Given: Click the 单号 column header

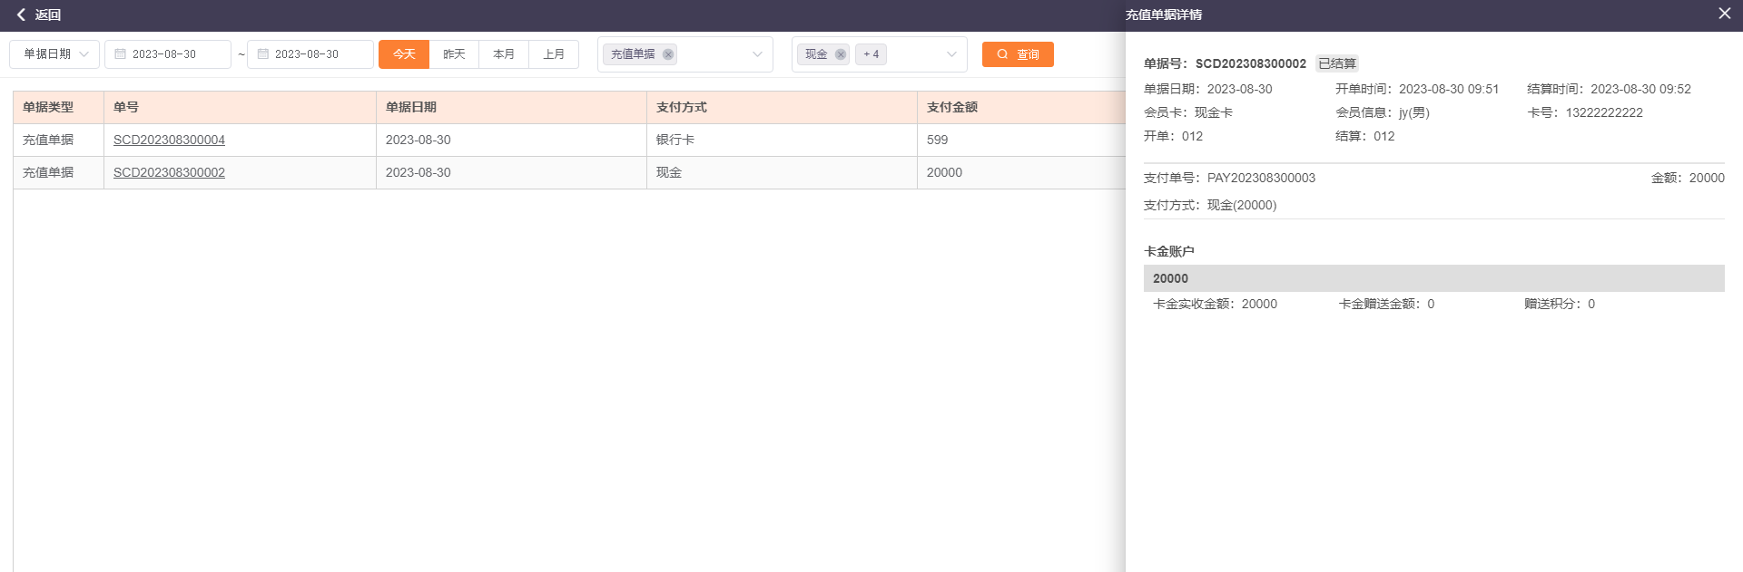Looking at the screenshot, I should click(240, 107).
